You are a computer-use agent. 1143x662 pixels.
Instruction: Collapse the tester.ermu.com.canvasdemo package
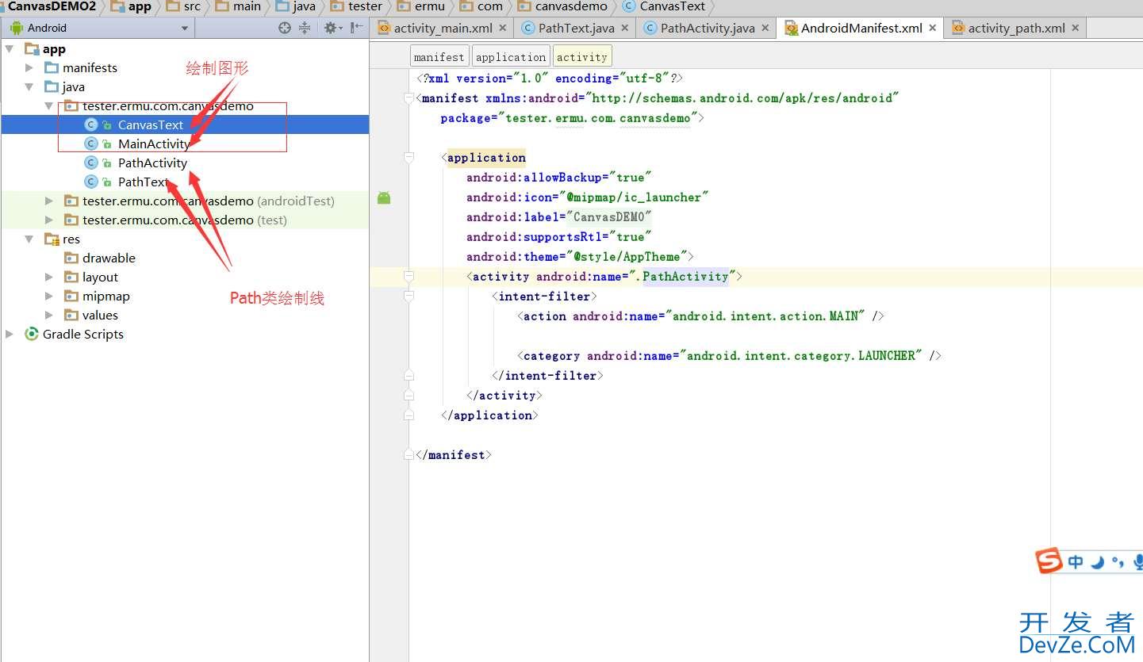tap(49, 105)
